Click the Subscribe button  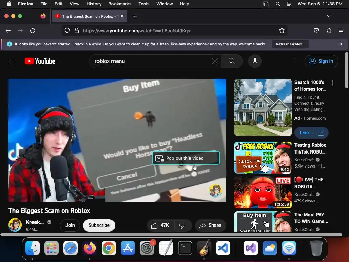point(99,225)
